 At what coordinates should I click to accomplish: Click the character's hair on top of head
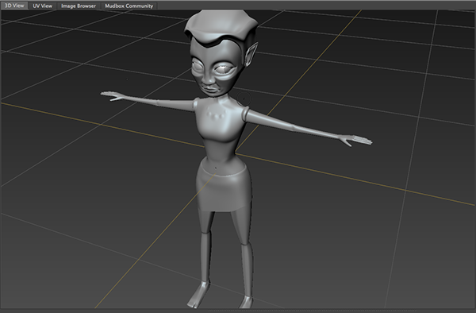pyautogui.click(x=221, y=26)
